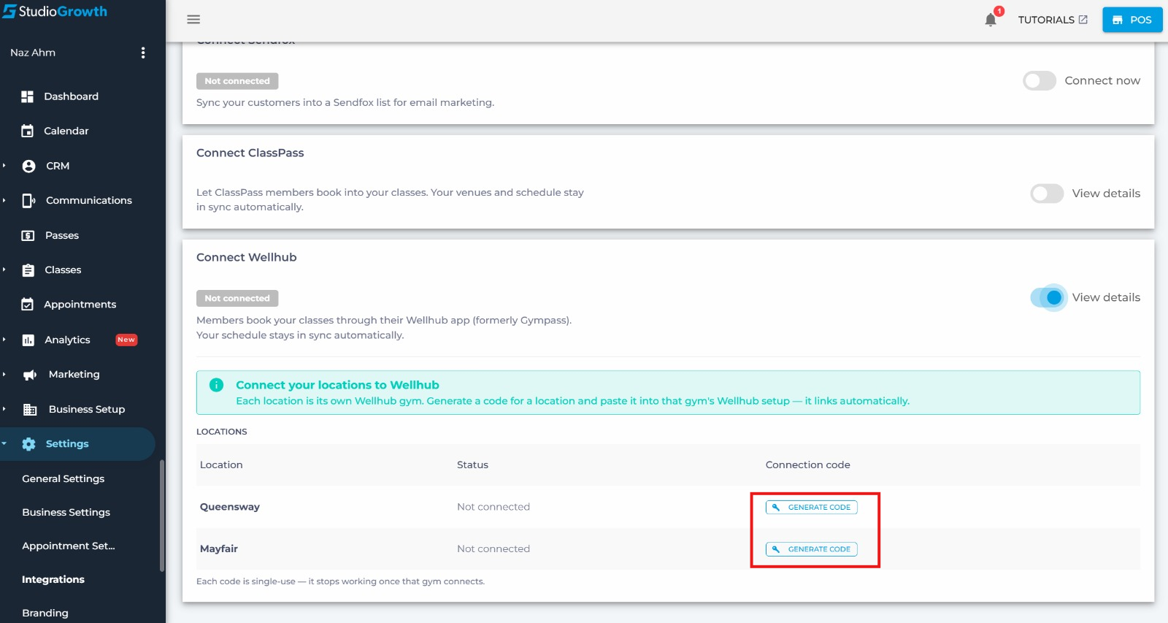The width and height of the screenshot is (1168, 623).
Task: Click the StudioGrowth logo
Action: [55, 12]
